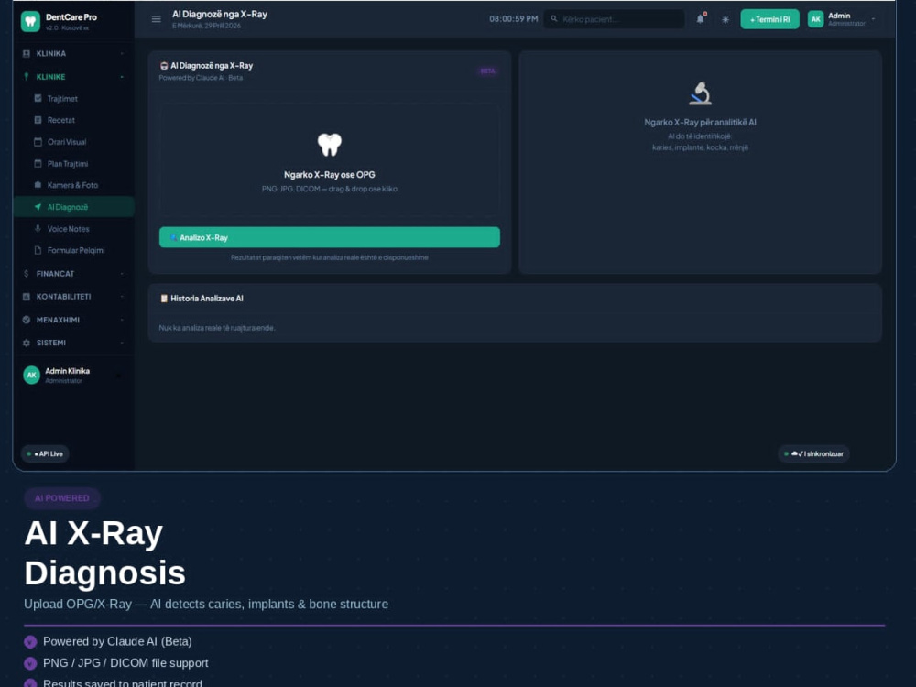Viewport: 916px width, 687px height.
Task: Switch theme with the sun icon
Action: [x=725, y=20]
